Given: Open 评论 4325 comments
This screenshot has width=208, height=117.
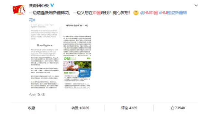Looking at the screenshot, I should coord(129,108).
